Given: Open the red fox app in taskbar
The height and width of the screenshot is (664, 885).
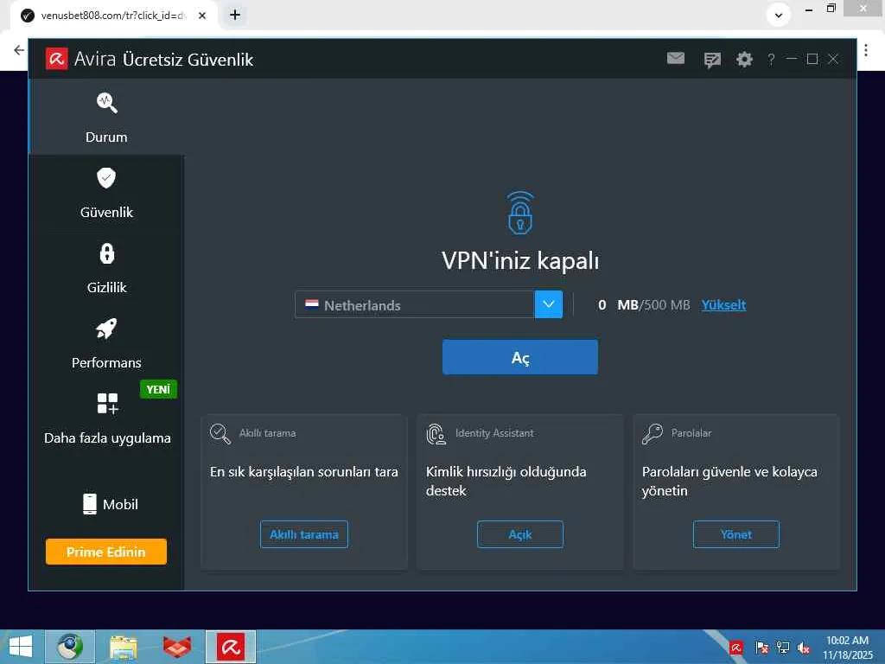Looking at the screenshot, I should click(x=177, y=647).
